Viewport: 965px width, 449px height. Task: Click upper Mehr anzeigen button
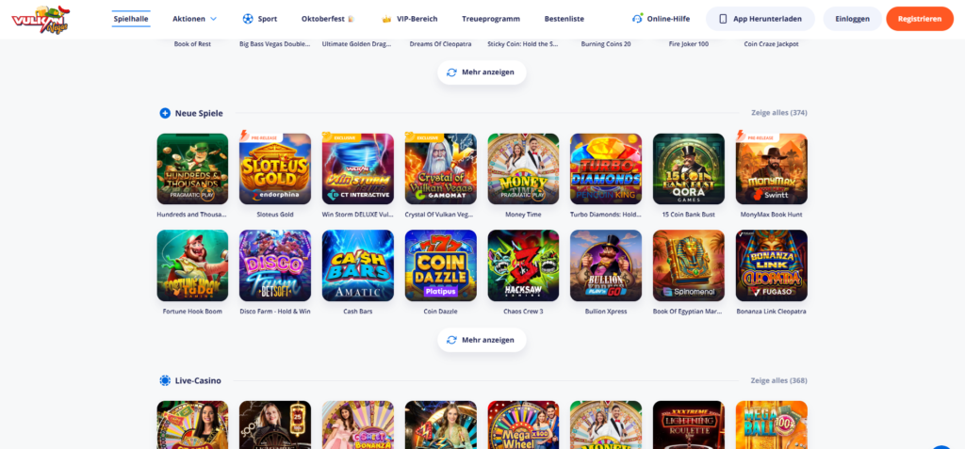click(482, 72)
